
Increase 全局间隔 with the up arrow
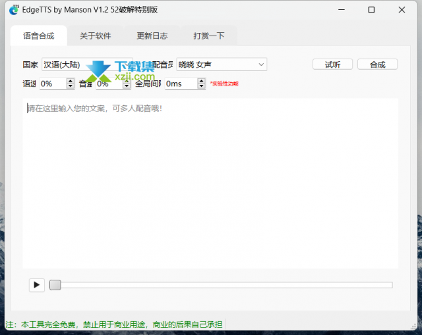click(x=201, y=81)
